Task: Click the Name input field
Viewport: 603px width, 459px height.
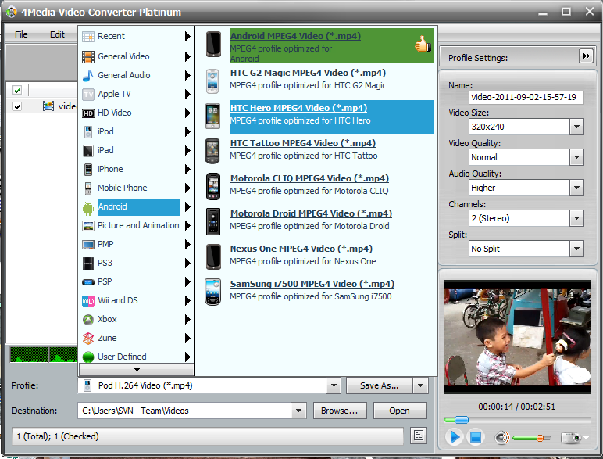Action: [526, 98]
